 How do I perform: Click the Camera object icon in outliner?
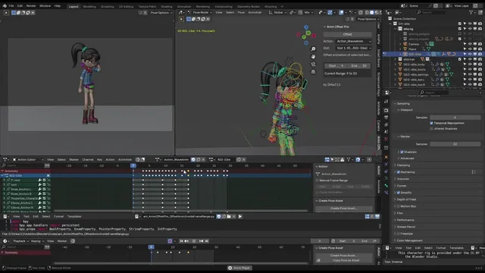pyautogui.click(x=405, y=44)
